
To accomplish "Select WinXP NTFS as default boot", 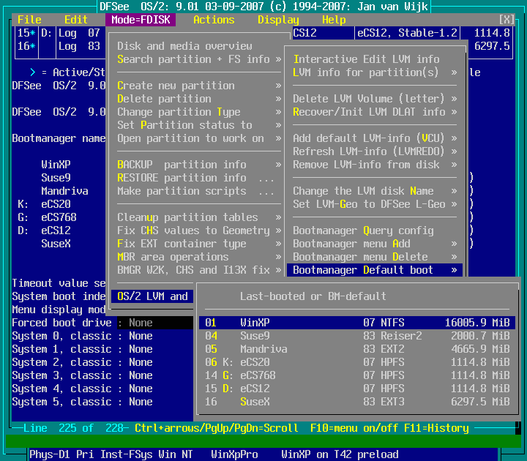I will click(356, 323).
